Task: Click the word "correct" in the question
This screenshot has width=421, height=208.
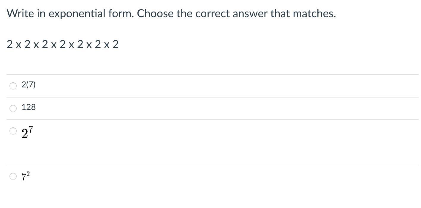Action: tap(212, 14)
